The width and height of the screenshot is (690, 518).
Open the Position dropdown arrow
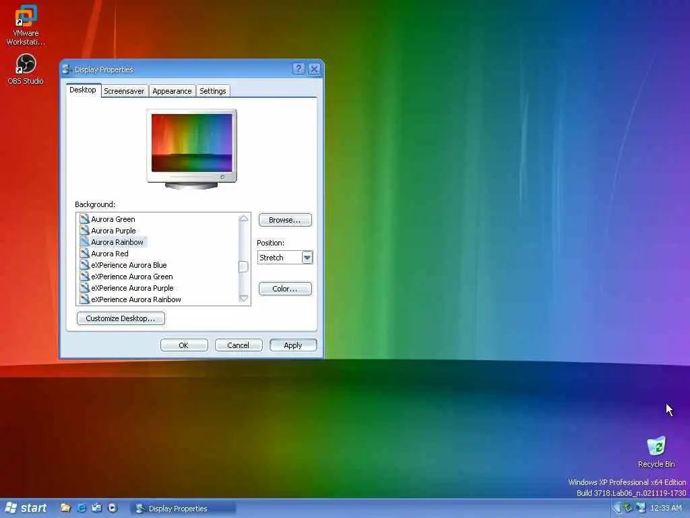pos(307,257)
